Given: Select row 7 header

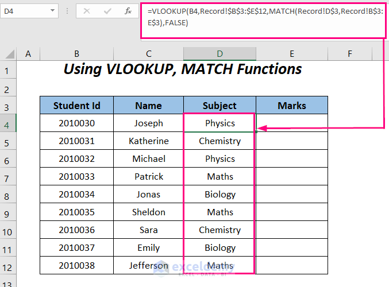Looking at the screenshot, I should (8, 176).
